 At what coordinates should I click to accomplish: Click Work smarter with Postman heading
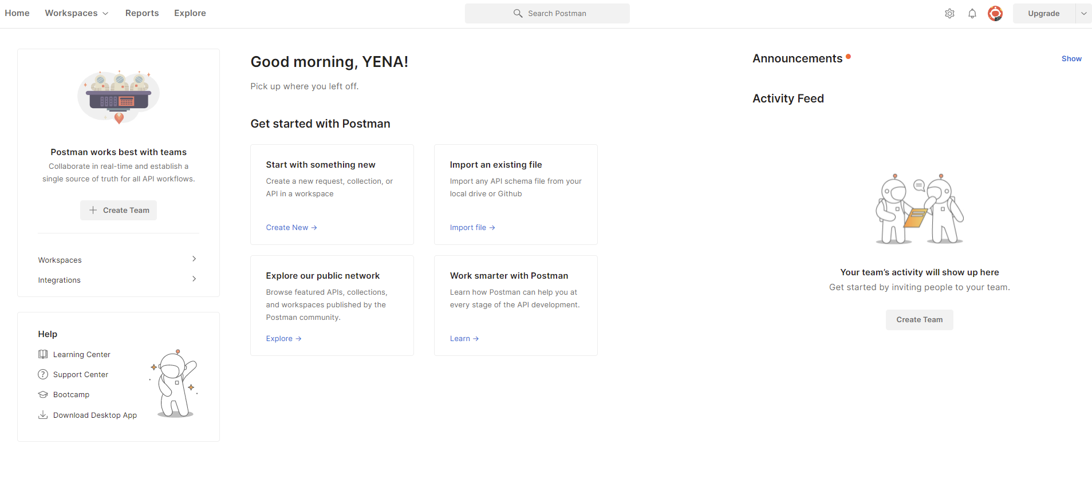coord(509,276)
